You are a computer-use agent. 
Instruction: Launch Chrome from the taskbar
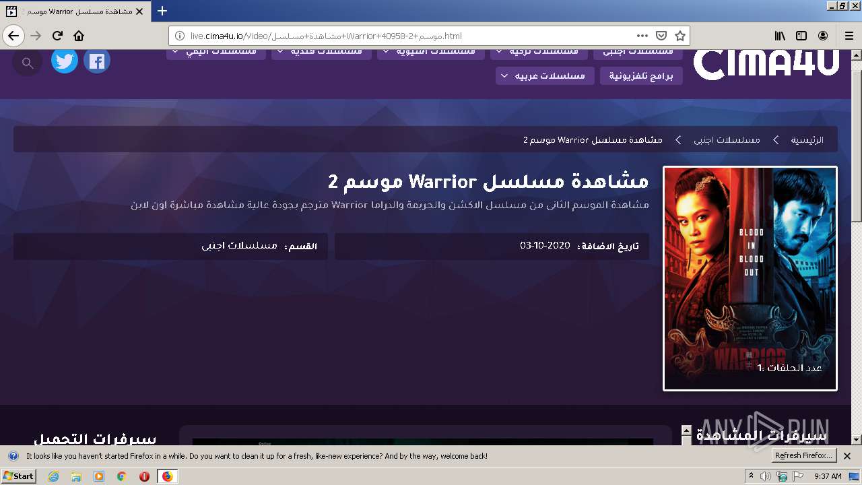122,476
